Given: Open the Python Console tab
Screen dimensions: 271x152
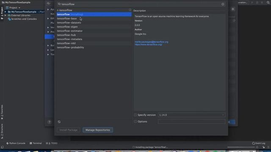Looking at the screenshot, I should [x=16, y=143].
